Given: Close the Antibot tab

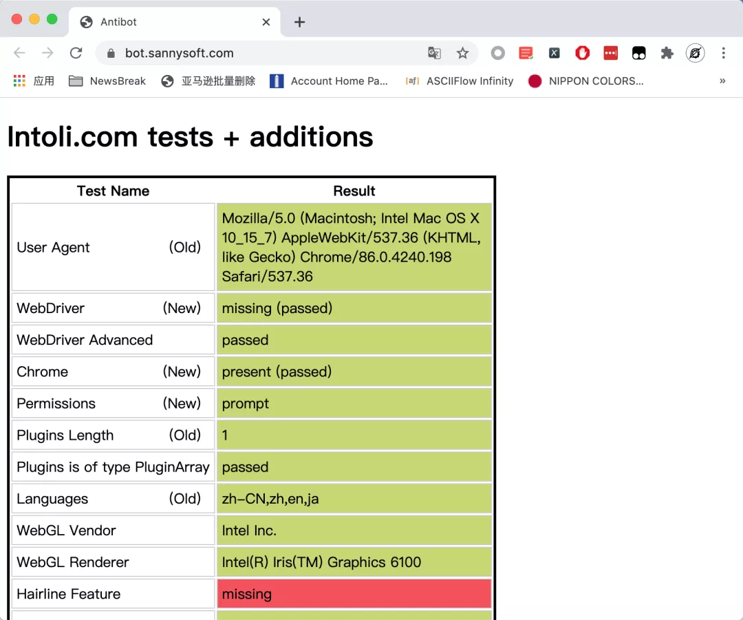Looking at the screenshot, I should (x=266, y=22).
